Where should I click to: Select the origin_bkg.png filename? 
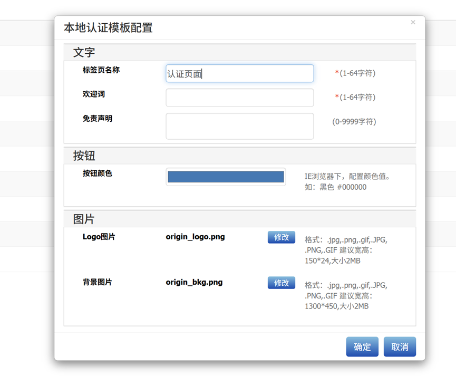[x=195, y=283]
